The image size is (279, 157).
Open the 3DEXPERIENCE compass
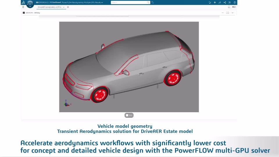point(30,4)
